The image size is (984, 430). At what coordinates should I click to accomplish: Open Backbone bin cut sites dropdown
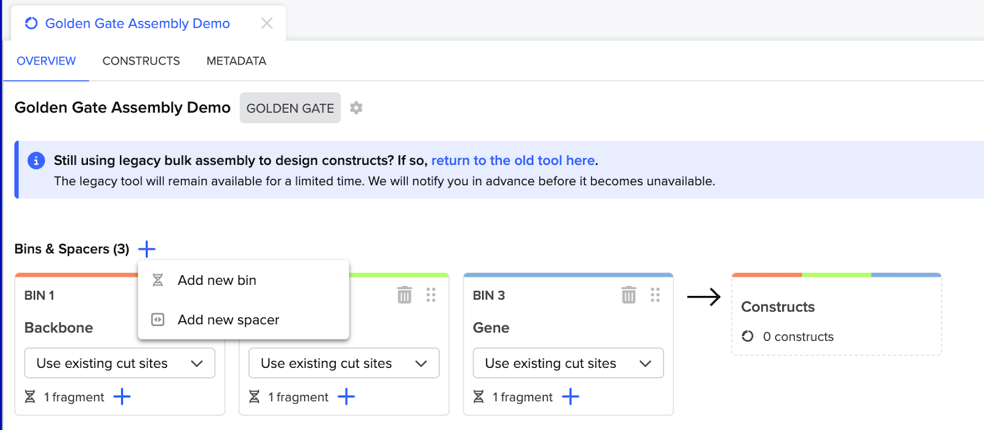click(x=119, y=364)
